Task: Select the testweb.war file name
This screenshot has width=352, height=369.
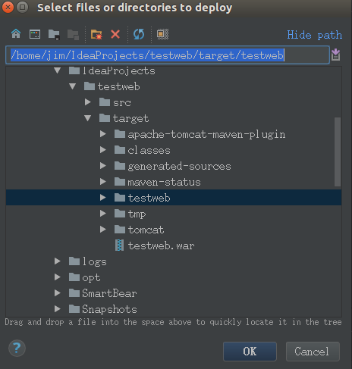Action: [x=161, y=245]
